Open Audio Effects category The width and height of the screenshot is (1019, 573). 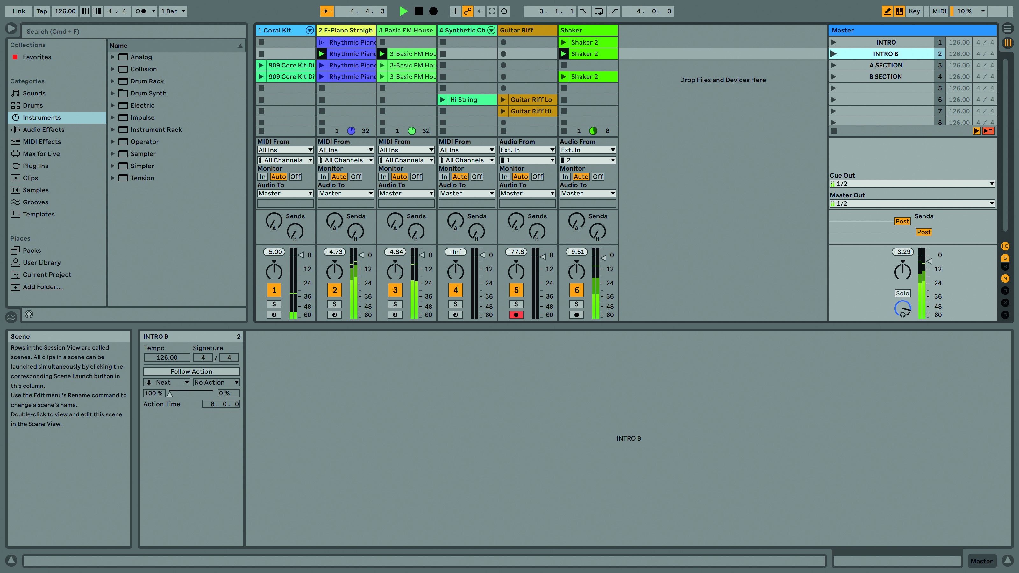[44, 130]
